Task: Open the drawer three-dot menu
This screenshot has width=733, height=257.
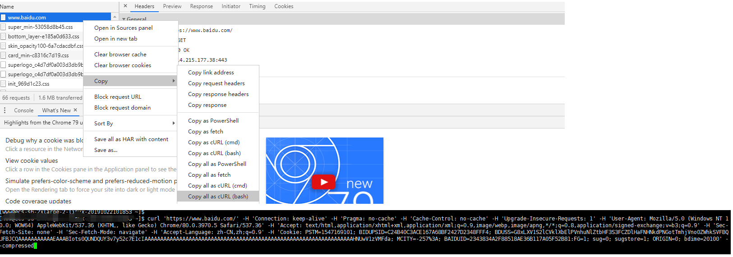Action: click(x=5, y=110)
